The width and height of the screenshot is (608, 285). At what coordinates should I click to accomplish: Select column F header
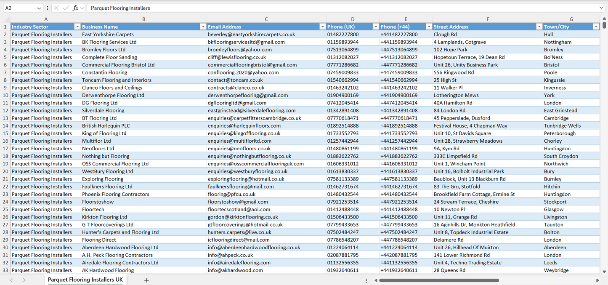pyautogui.click(x=488, y=19)
